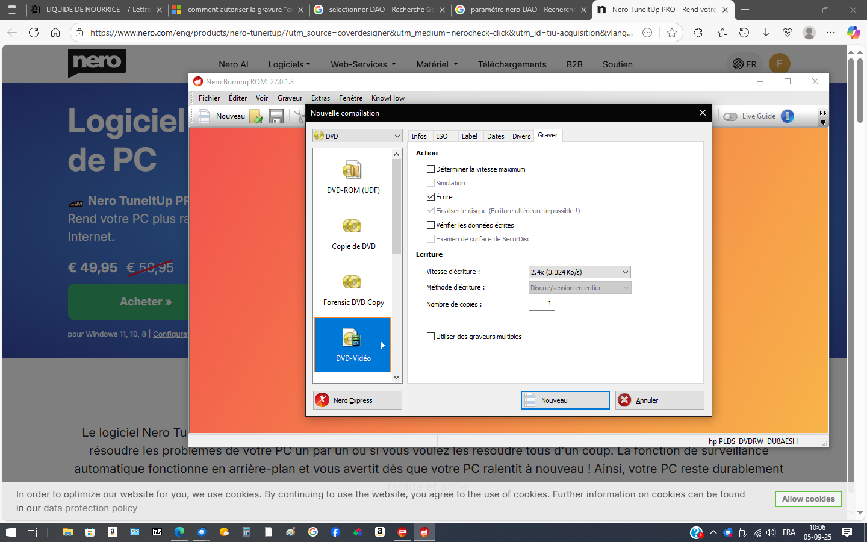Screen dimensions: 867x542
Task: Click the Nouveau button in dialog
Action: point(565,400)
